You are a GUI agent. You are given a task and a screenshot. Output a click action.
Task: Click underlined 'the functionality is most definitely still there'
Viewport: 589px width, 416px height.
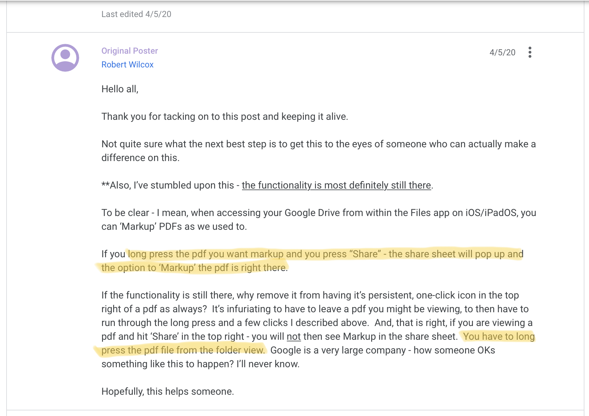click(x=336, y=185)
